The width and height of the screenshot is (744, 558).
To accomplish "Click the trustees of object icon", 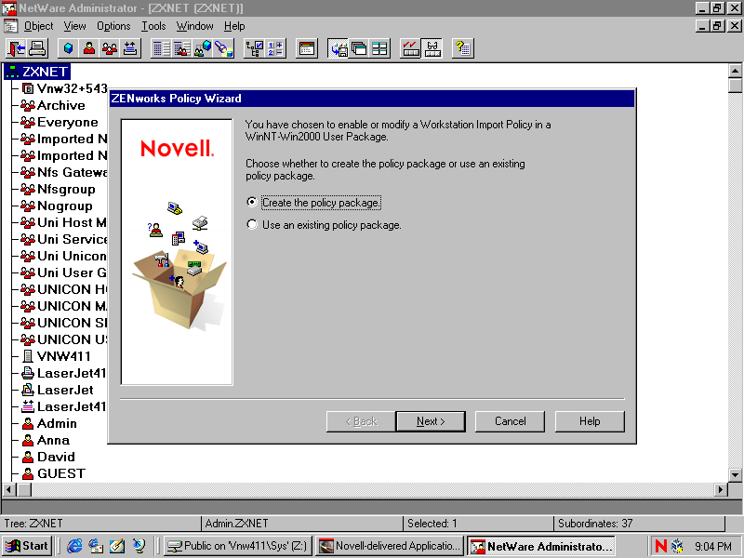I will [x=203, y=48].
